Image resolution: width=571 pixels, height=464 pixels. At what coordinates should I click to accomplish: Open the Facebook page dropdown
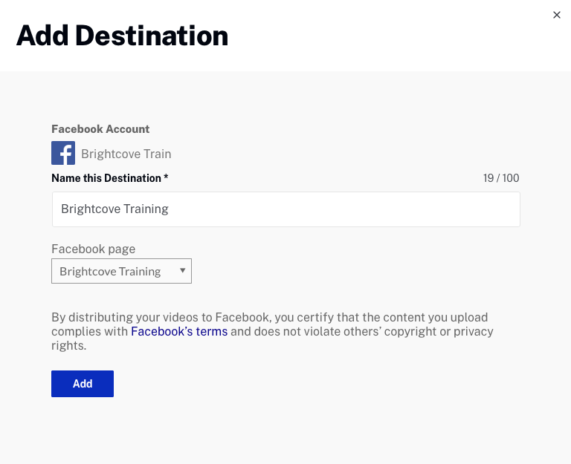pyautogui.click(x=121, y=271)
